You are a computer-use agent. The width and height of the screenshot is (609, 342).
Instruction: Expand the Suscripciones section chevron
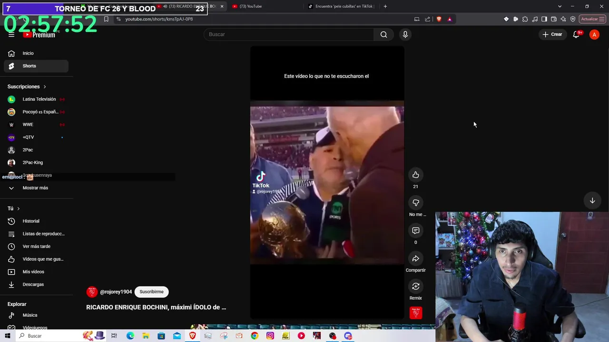tap(45, 87)
